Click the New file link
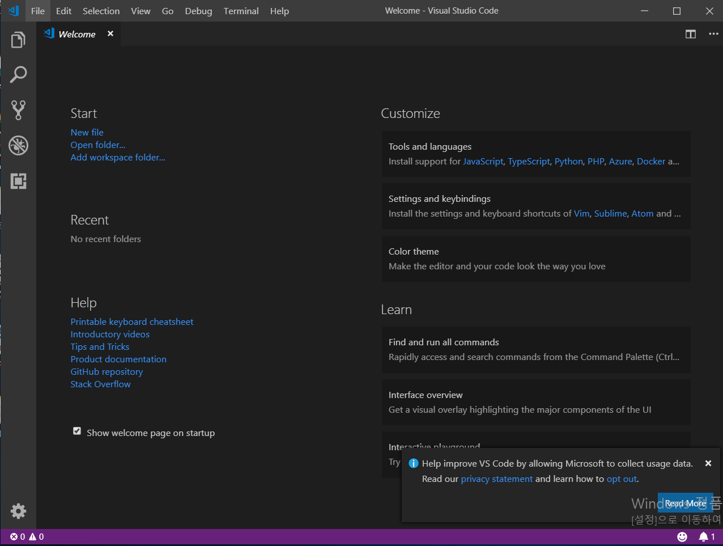The image size is (723, 546). (x=87, y=132)
